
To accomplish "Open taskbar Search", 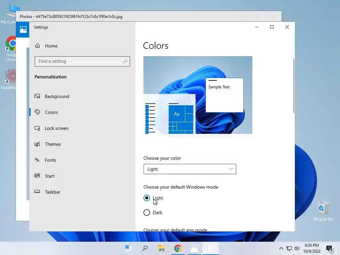I will 145,248.
